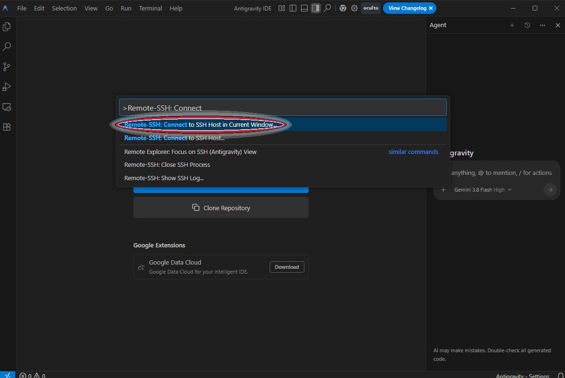
Task: Toggle the primary side bar
Action: pyautogui.click(x=293, y=8)
